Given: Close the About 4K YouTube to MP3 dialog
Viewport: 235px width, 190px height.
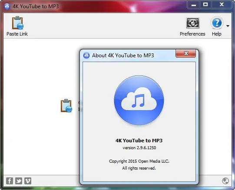Looking at the screenshot, I should (x=185, y=53).
